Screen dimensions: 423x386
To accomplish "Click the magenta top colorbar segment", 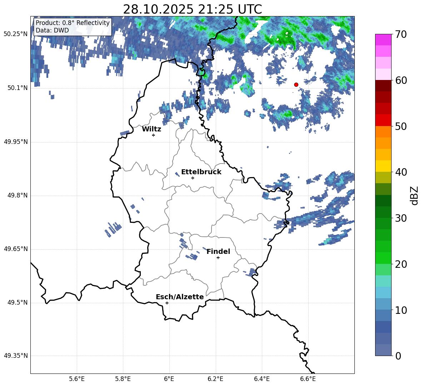I will pyautogui.click(x=383, y=40).
